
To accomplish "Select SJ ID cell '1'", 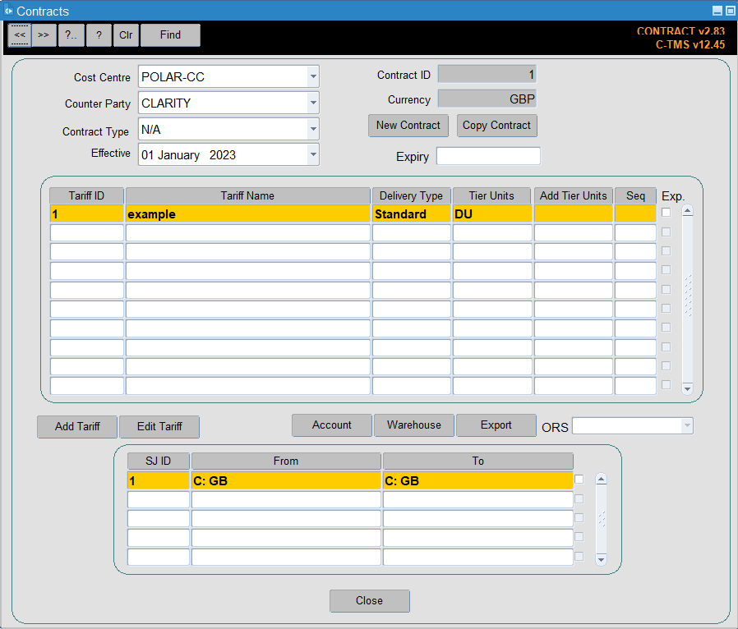I will click(x=158, y=480).
